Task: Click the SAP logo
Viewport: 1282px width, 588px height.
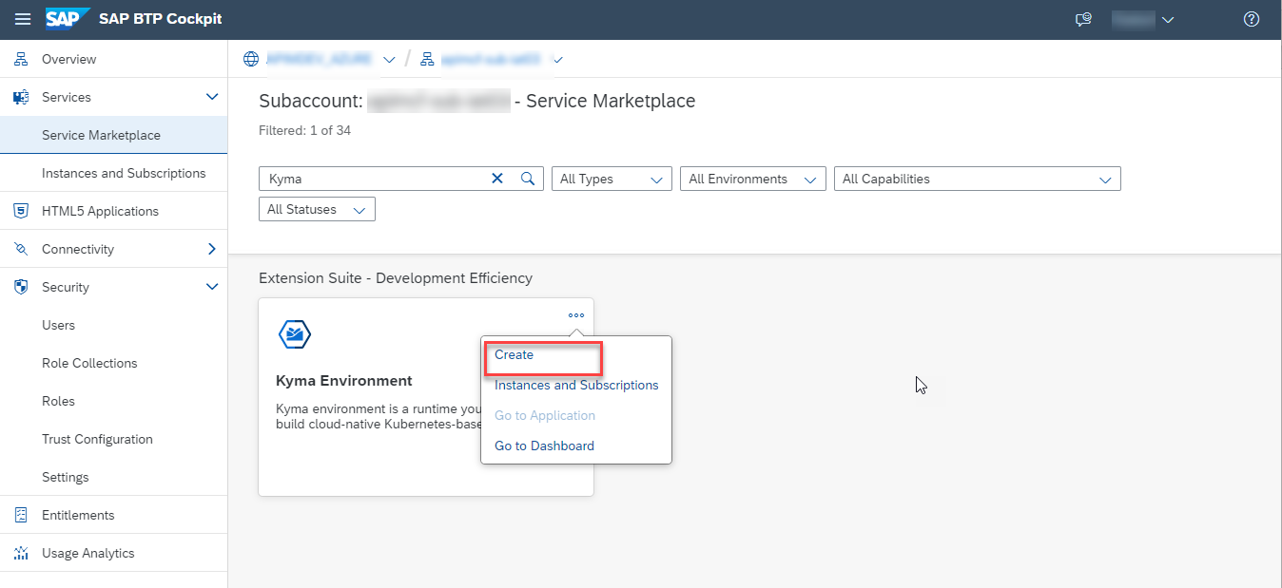Action: (x=68, y=19)
